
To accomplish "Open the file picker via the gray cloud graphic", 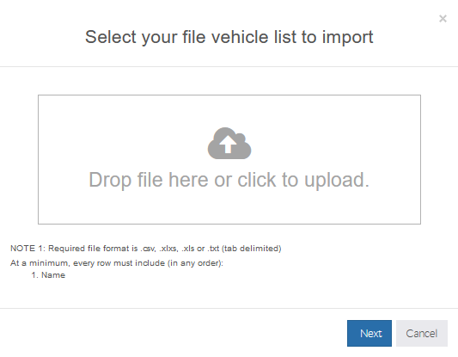I will click(229, 144).
